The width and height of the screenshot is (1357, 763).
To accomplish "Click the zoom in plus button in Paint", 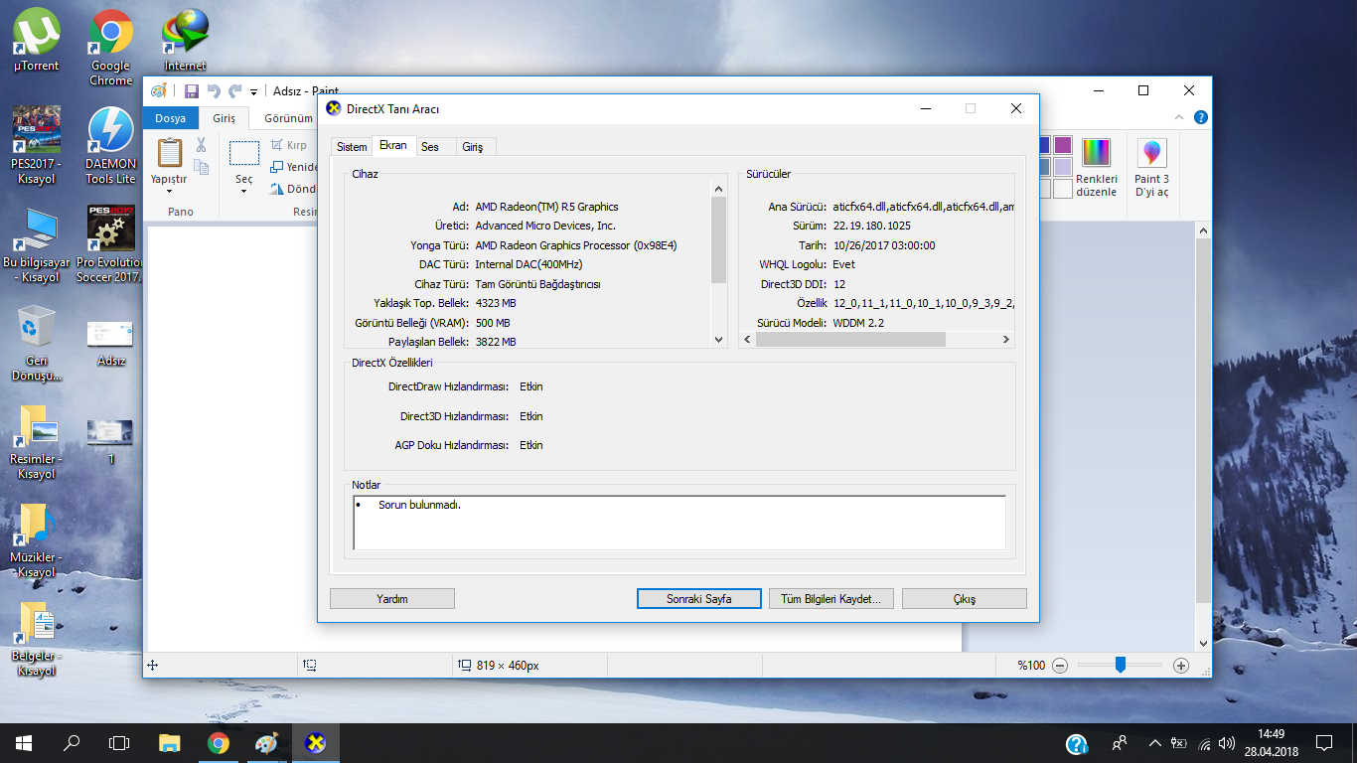I will pyautogui.click(x=1181, y=666).
